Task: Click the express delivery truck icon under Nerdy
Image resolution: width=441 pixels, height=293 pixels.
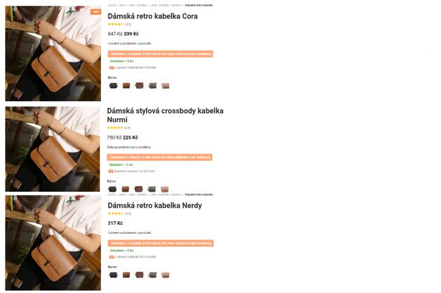Action: click(x=112, y=257)
